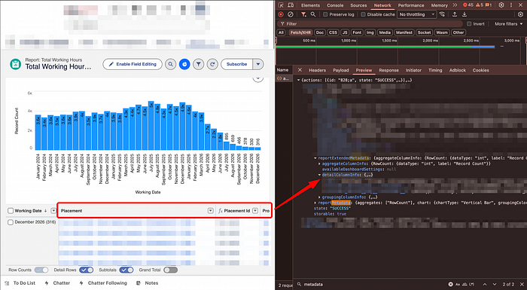The height and width of the screenshot is (290, 527).
Task: Click the red error count 45 badge
Action: tap(468, 5)
